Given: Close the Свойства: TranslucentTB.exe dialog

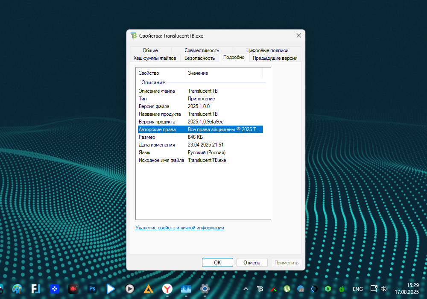Looking at the screenshot, I should click(x=299, y=36).
